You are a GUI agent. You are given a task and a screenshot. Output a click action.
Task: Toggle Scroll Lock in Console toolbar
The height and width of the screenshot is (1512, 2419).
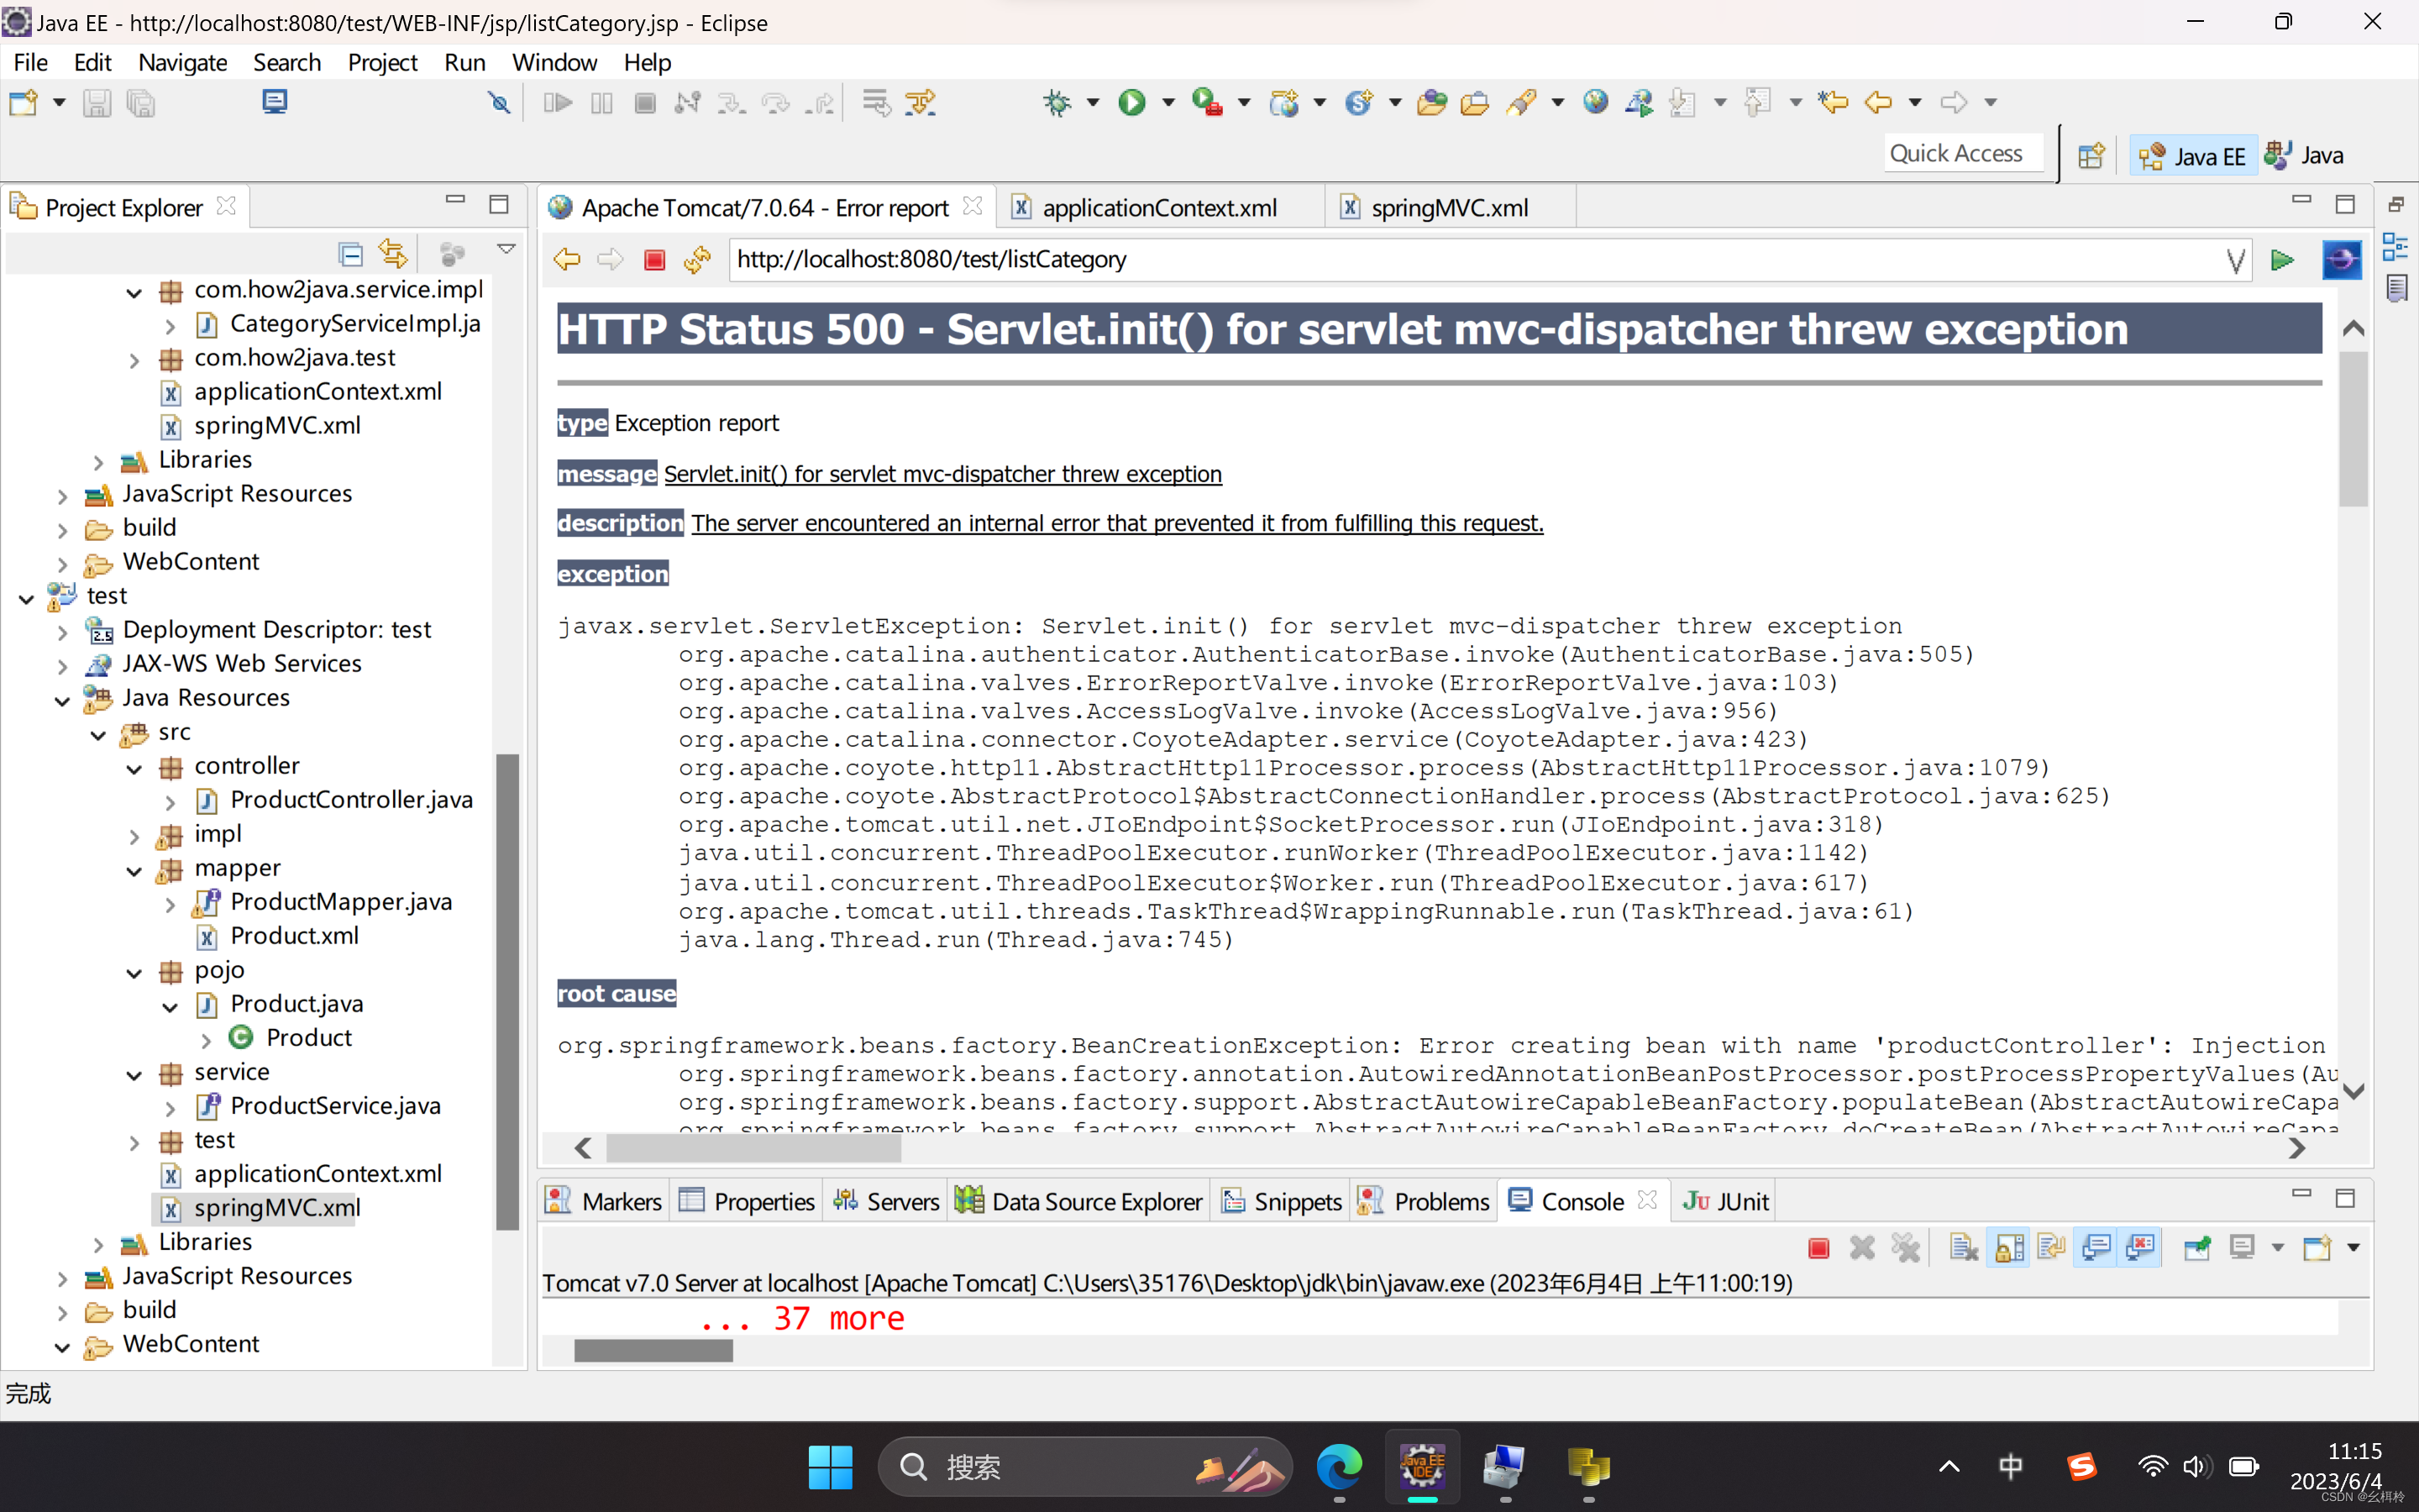(x=2008, y=1247)
